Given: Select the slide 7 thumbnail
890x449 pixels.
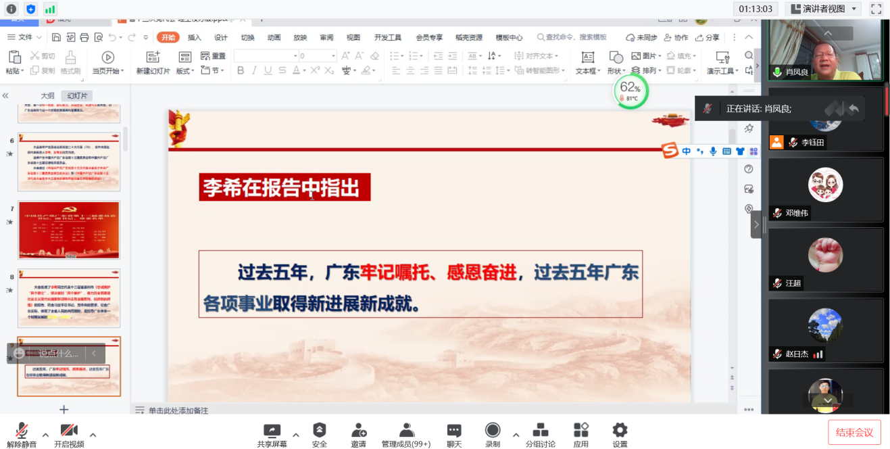Looking at the screenshot, I should [x=69, y=230].
